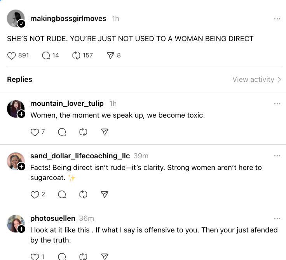Open makingbossgirlmoves profile from username
The height and width of the screenshot is (260, 286).
pyautogui.click(x=68, y=19)
